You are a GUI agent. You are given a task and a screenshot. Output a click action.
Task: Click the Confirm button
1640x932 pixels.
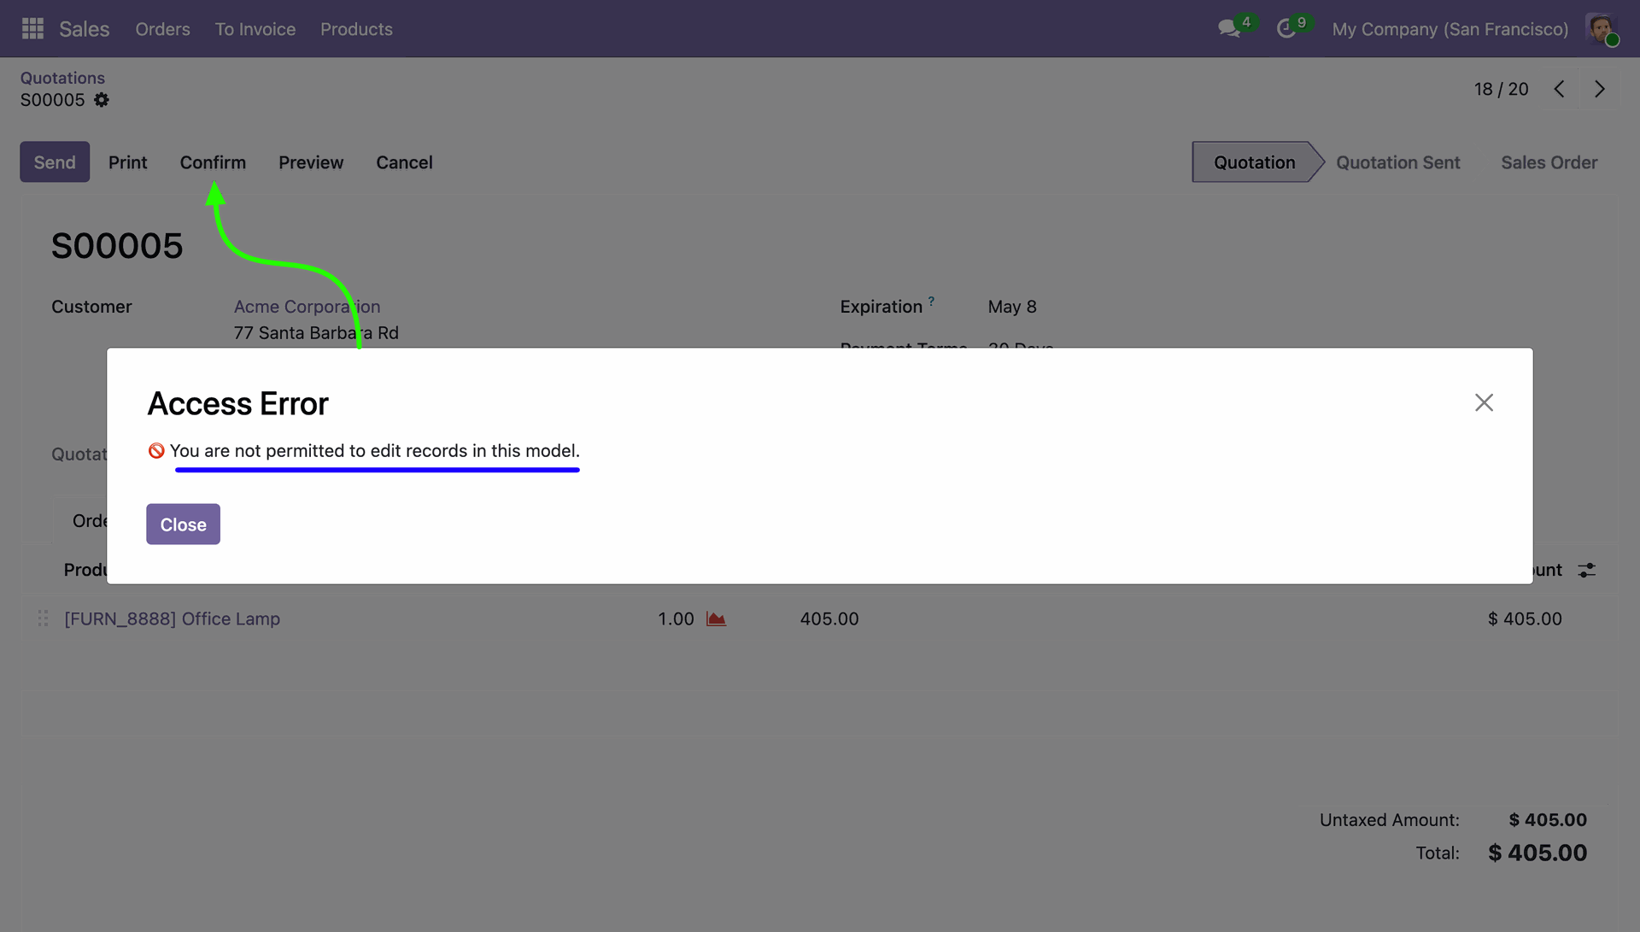[213, 161]
